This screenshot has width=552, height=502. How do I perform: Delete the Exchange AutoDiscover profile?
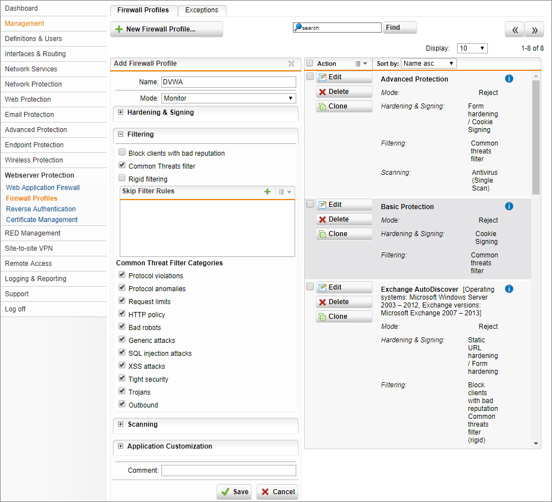click(x=344, y=302)
